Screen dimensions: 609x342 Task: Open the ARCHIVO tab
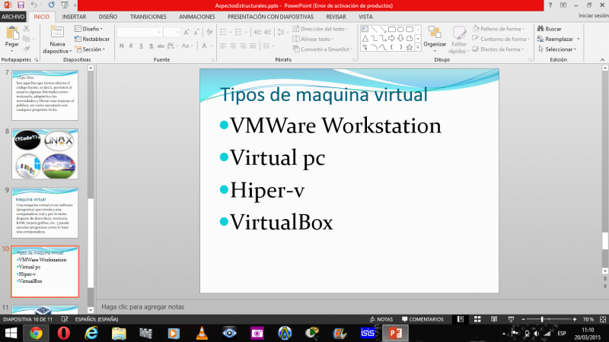tap(13, 17)
